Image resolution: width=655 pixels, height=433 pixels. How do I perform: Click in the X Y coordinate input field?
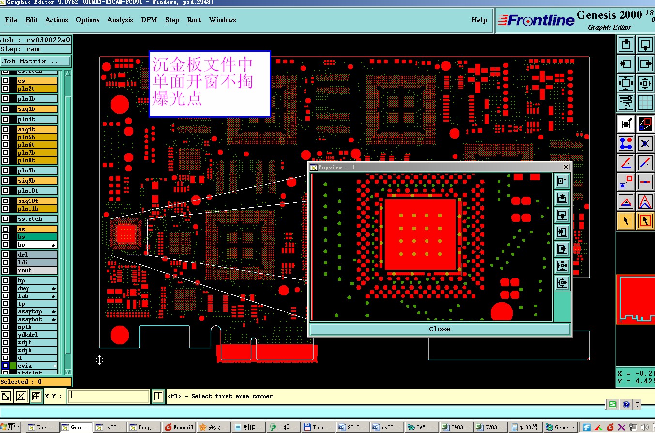(x=108, y=396)
